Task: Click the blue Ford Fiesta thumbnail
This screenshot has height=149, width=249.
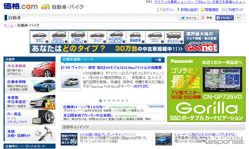Action: (163, 139)
